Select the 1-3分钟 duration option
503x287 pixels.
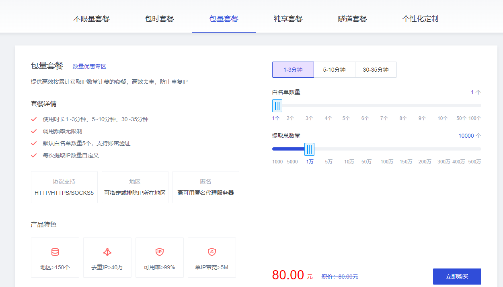pyautogui.click(x=293, y=70)
